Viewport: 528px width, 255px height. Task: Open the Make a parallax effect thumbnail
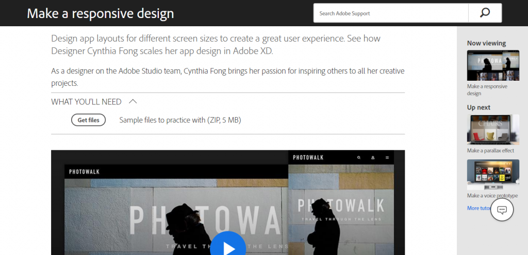[493, 130]
